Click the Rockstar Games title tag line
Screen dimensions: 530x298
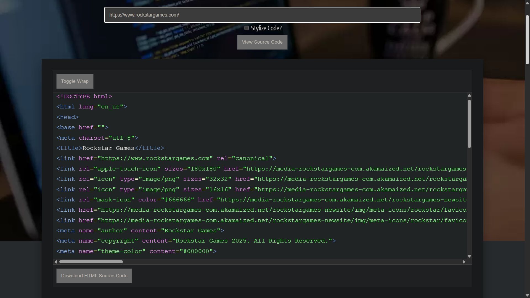point(110,148)
